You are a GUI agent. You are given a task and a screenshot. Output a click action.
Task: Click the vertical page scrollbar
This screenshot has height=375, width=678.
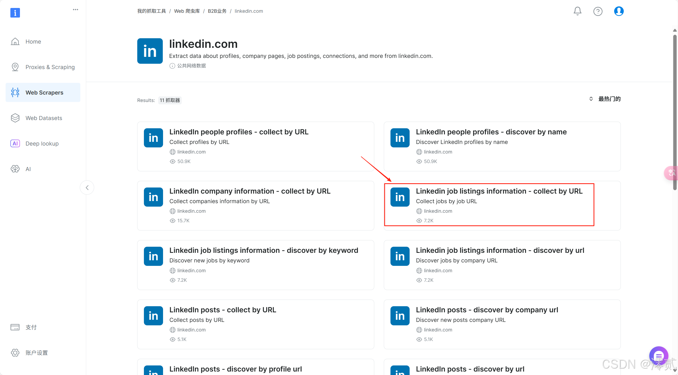(675, 112)
